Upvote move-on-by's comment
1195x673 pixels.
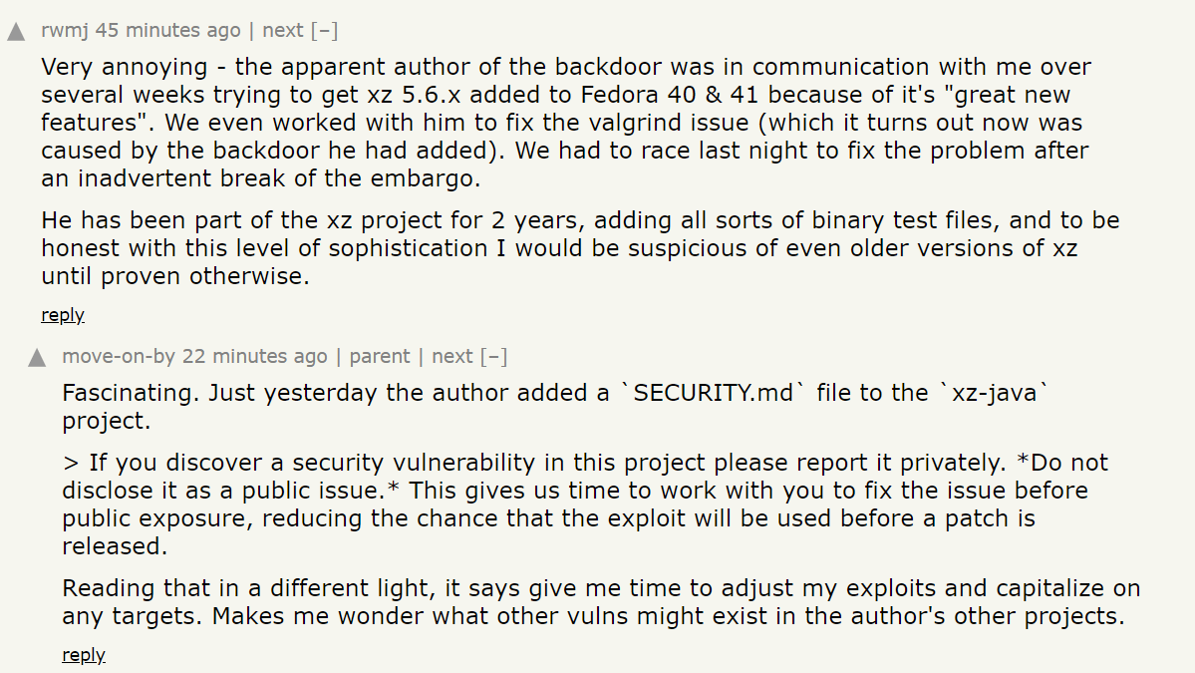click(37, 357)
